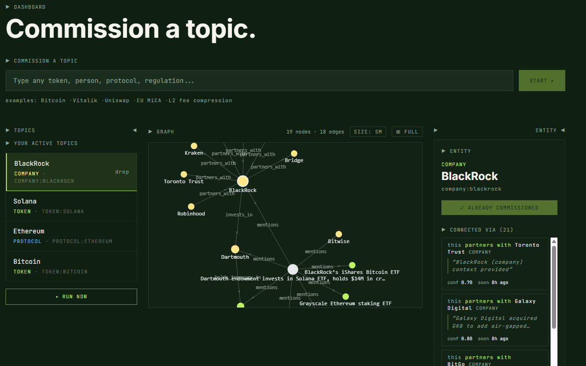Use the EU MiCA example suggestion
The height and width of the screenshot is (366, 586).
[x=149, y=100]
